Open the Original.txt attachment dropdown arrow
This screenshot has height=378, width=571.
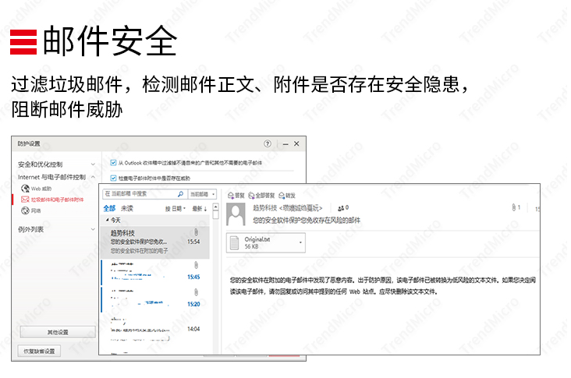302,244
